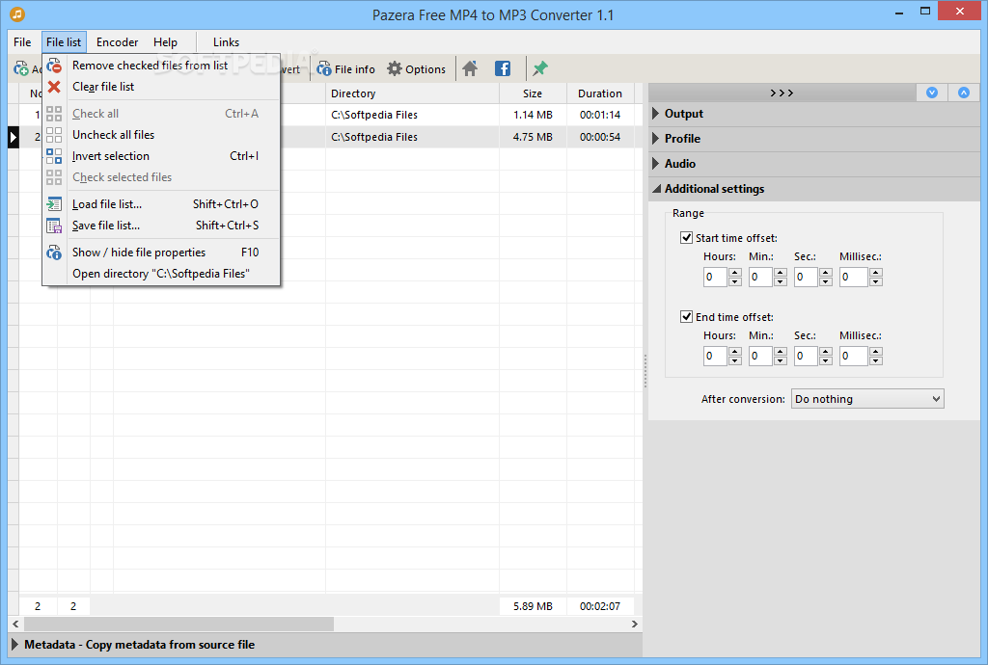Select Invert selection menu entry
The image size is (988, 665).
coord(161,156)
